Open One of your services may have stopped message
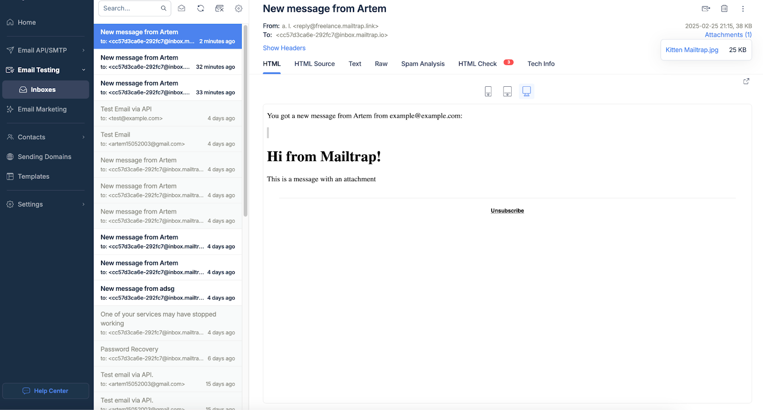Screen dimensions: 763x410 point(168,323)
